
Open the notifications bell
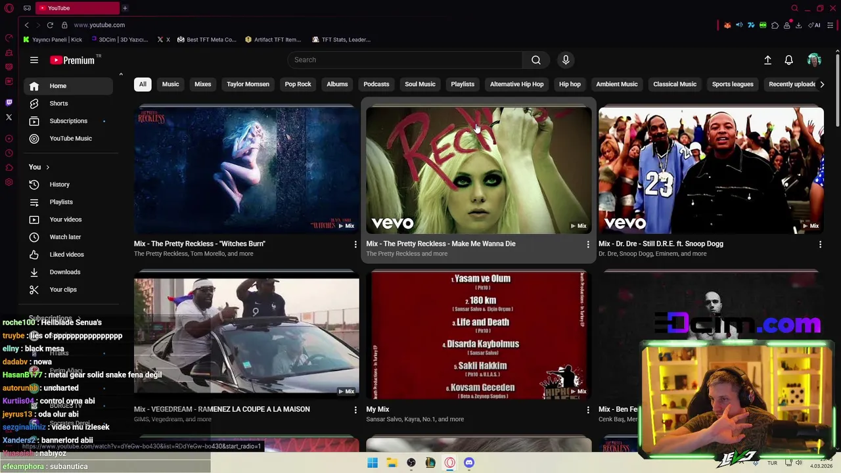(789, 60)
